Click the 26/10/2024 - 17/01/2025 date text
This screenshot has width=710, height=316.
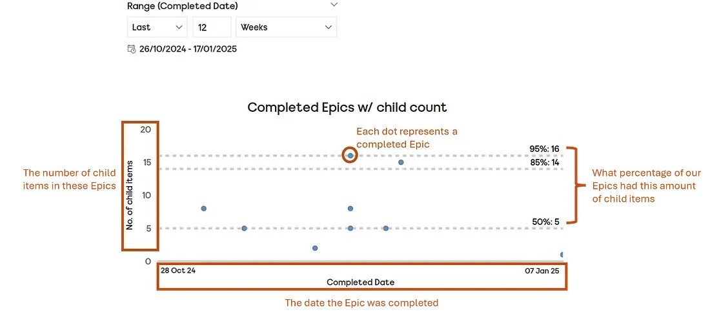tap(188, 49)
